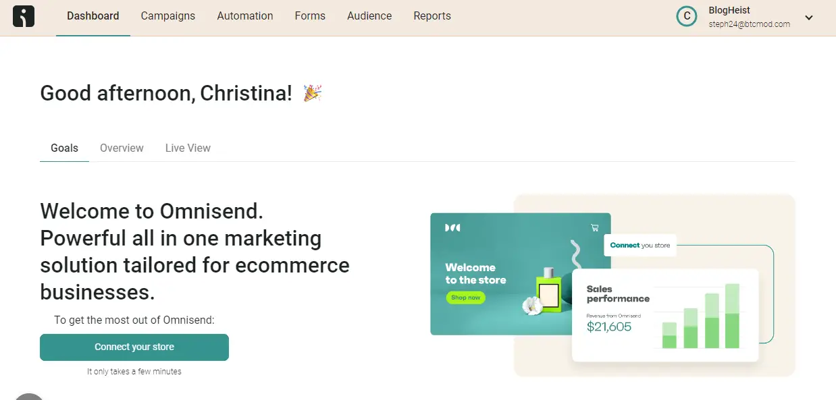This screenshot has width=836, height=400.
Task: Open the Audience page
Action: click(x=369, y=16)
